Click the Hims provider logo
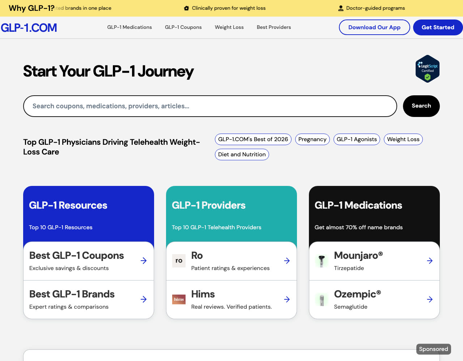The width and height of the screenshot is (463, 361). [179, 299]
